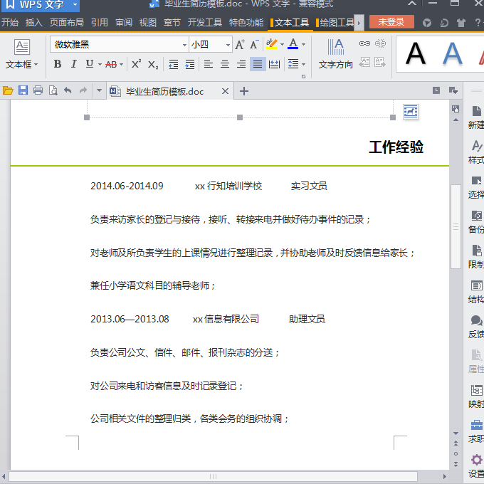Increase paragraph indent

[x=190, y=64]
